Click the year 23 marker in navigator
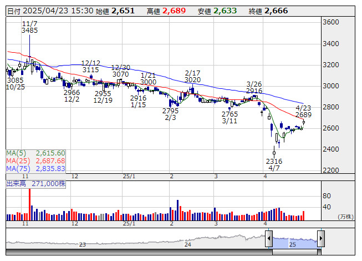Viewport: 362px width, 261px height. click(83, 244)
